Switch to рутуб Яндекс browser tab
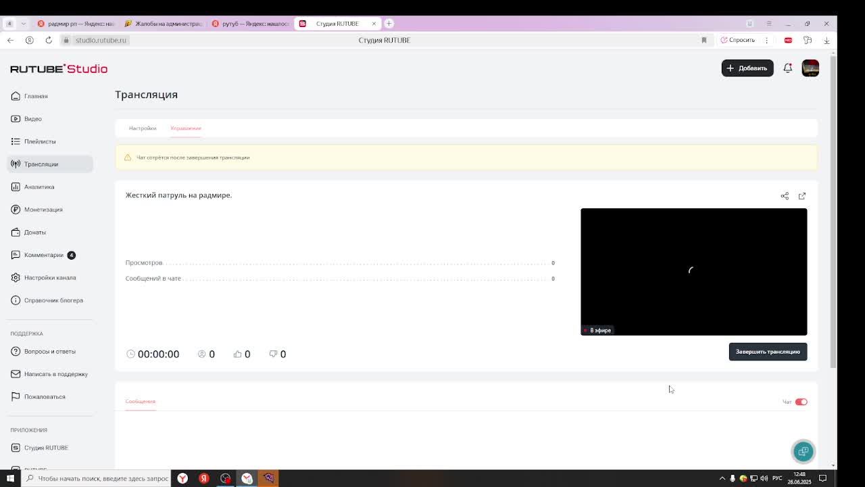This screenshot has width=865, height=487. pos(251,24)
